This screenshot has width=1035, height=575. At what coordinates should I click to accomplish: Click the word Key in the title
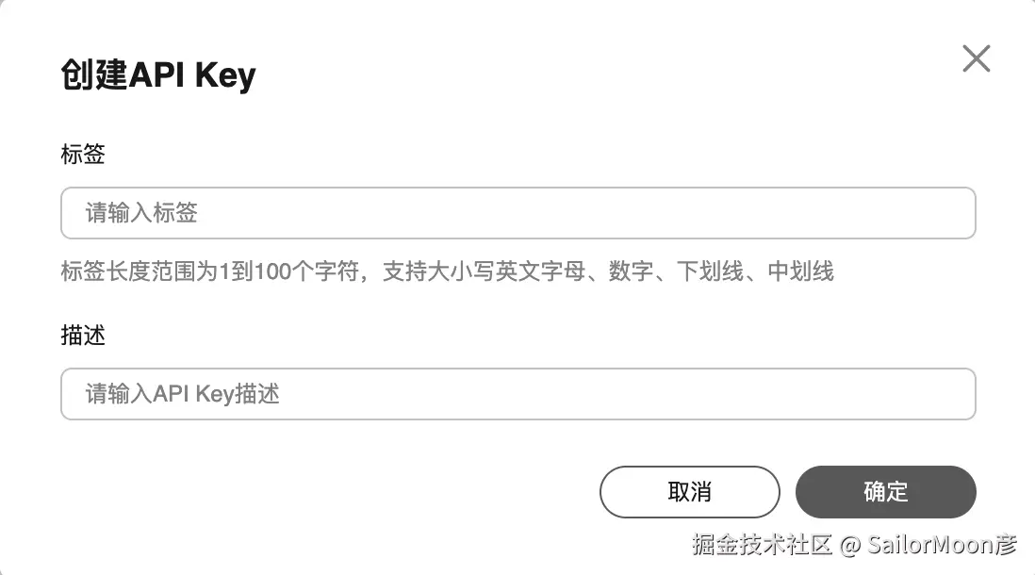point(225,76)
